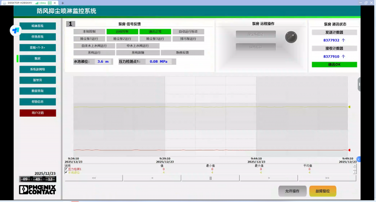
Task: Toggle the 水池液位 trend checkbox
Action: pos(66,172)
